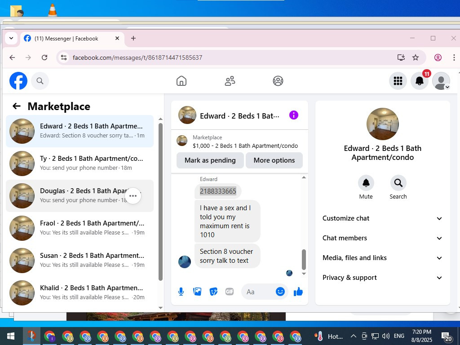460x345 pixels.
Task: Click chat list scrollbar thumb
Action: click(160, 202)
